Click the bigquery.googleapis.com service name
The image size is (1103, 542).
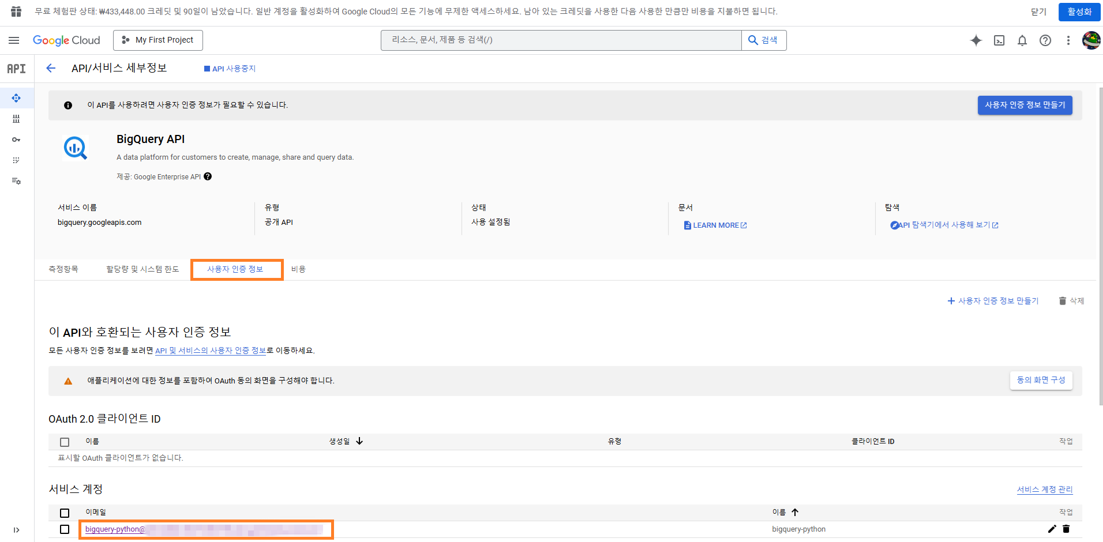pos(99,223)
